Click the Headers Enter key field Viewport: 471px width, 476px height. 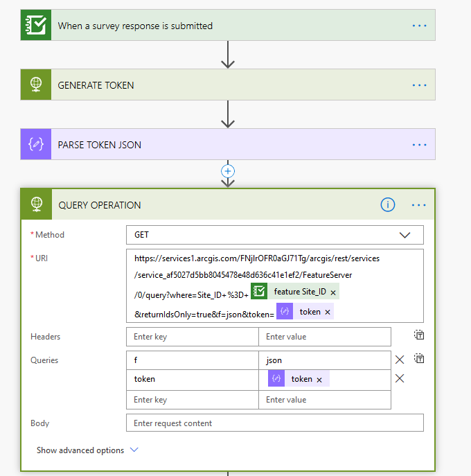click(x=193, y=337)
